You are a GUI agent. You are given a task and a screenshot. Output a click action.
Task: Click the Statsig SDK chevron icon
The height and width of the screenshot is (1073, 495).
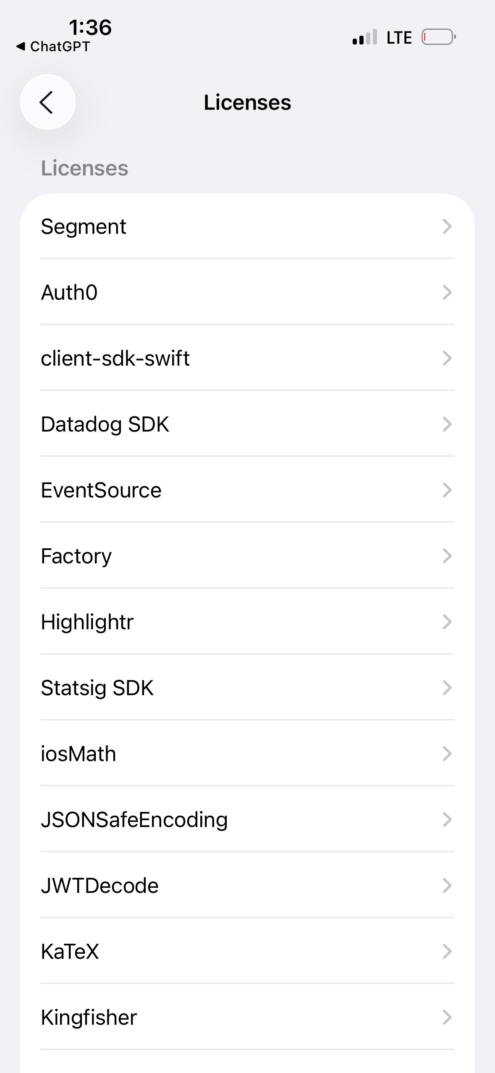447,688
